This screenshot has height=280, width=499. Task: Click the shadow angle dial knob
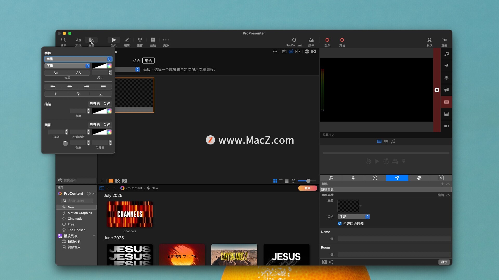[65, 143]
